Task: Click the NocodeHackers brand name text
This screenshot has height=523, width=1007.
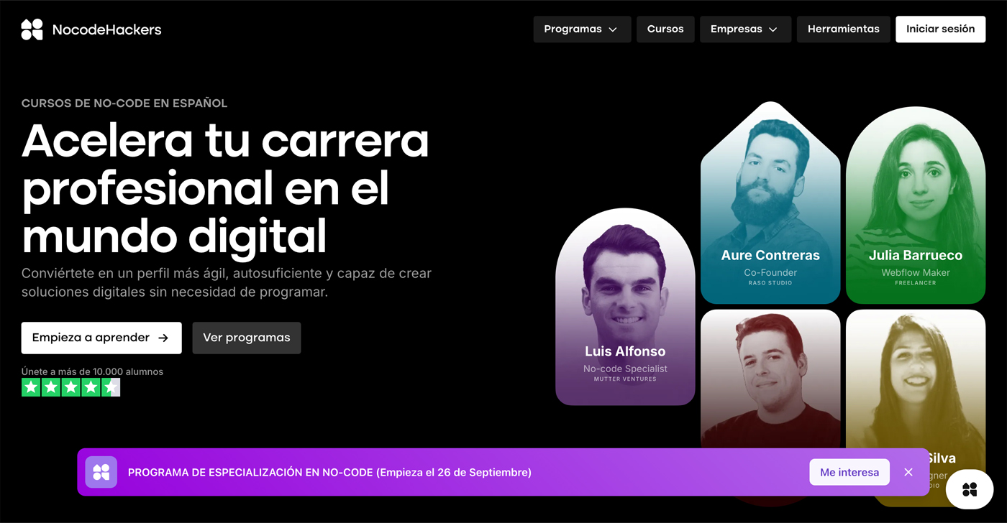Action: tap(106, 29)
